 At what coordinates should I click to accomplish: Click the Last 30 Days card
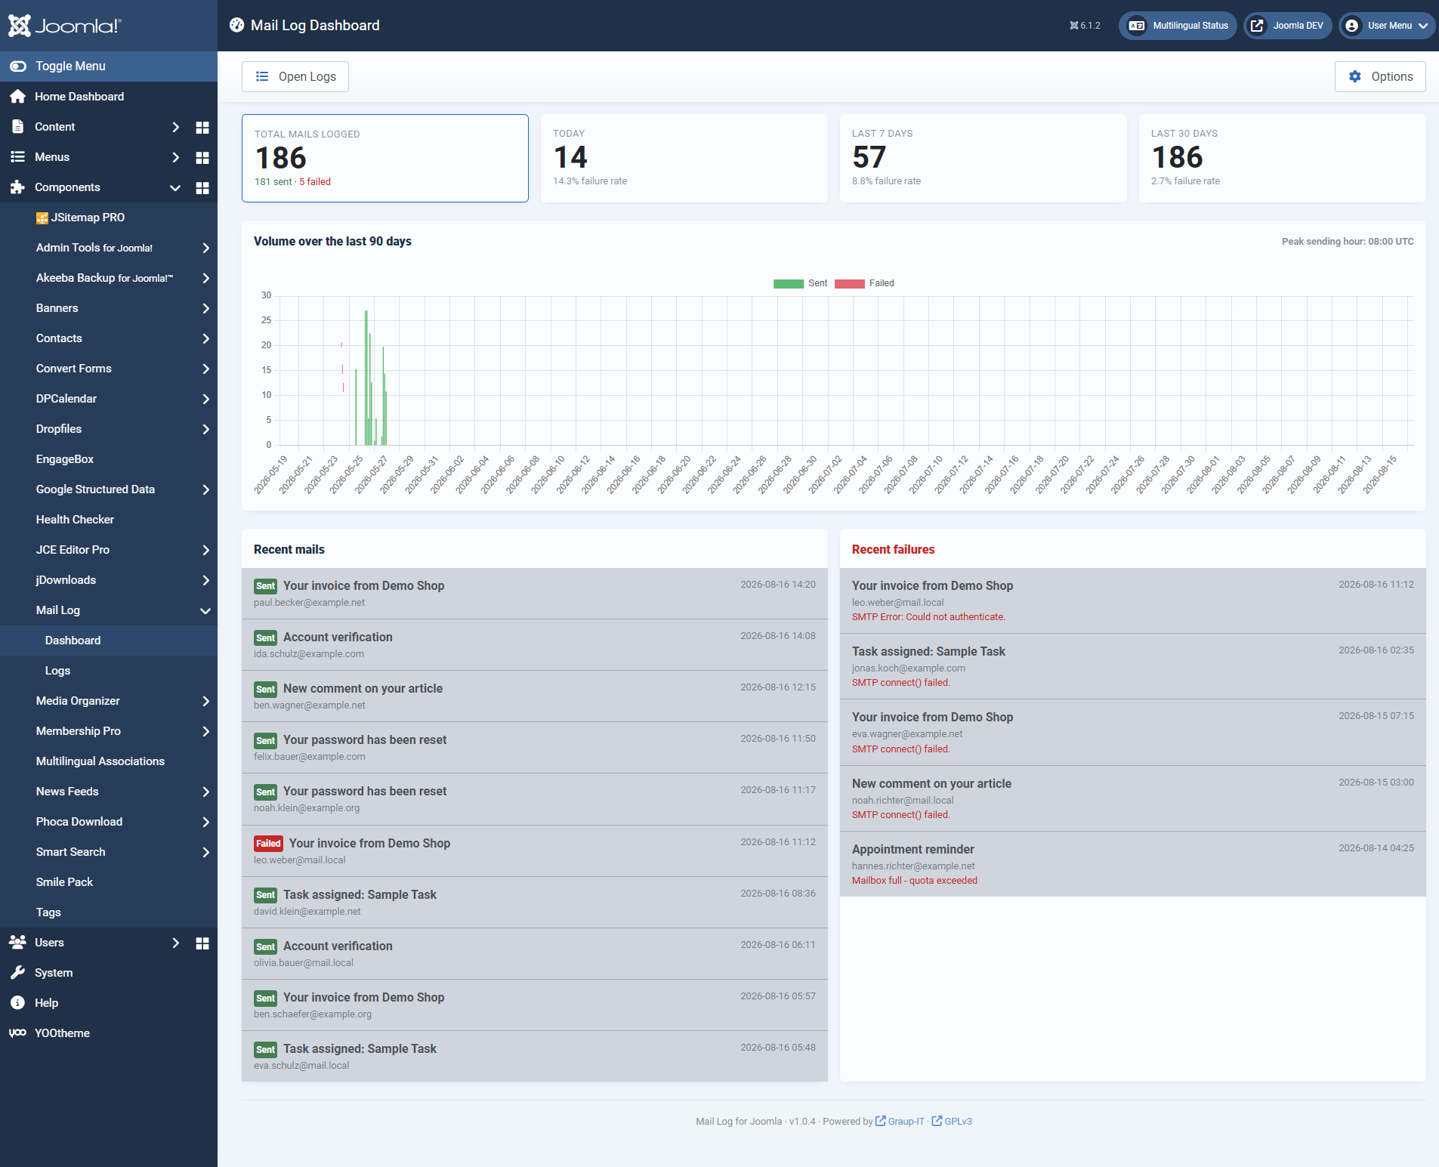click(x=1283, y=158)
